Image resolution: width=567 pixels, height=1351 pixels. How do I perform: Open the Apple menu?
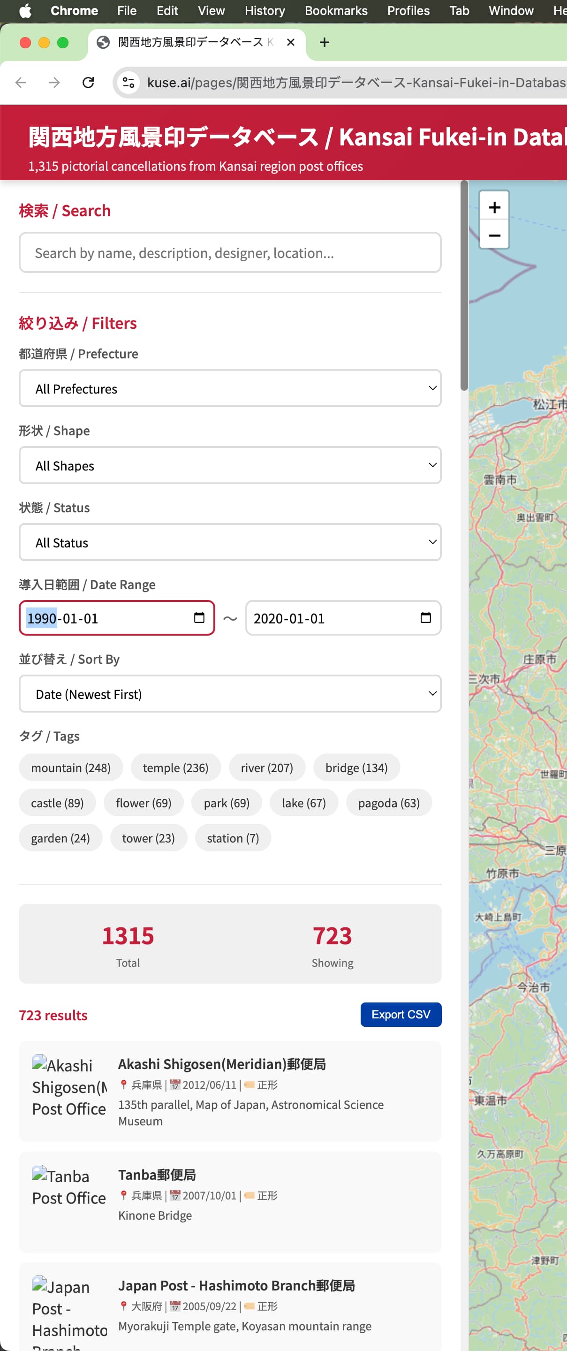[25, 10]
